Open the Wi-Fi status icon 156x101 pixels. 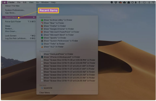pos(153,2)
